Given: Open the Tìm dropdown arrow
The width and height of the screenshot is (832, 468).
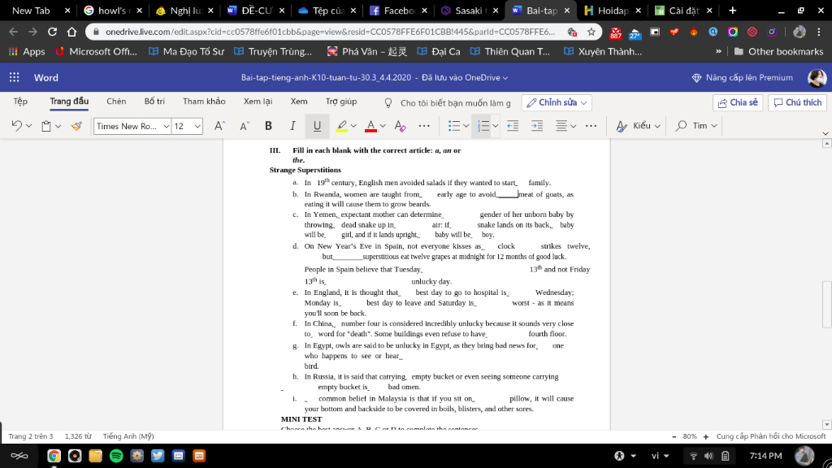Looking at the screenshot, I should coord(714,126).
